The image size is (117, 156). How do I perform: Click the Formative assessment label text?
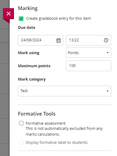[46, 123]
